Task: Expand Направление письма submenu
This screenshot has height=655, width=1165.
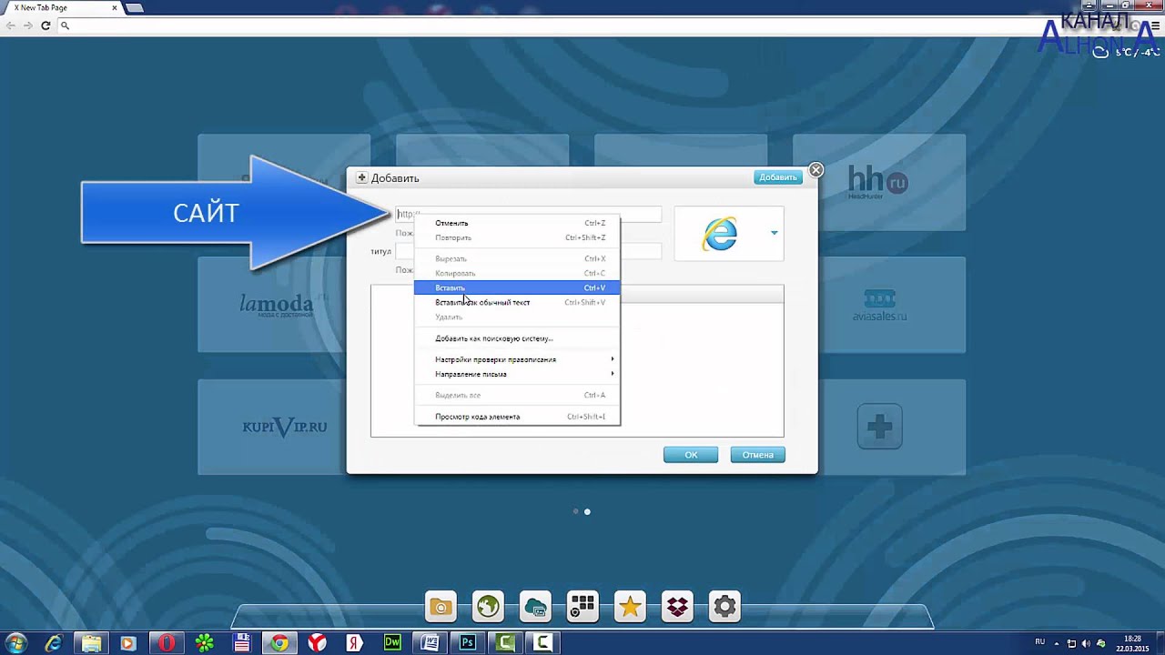Action: pyautogui.click(x=517, y=374)
